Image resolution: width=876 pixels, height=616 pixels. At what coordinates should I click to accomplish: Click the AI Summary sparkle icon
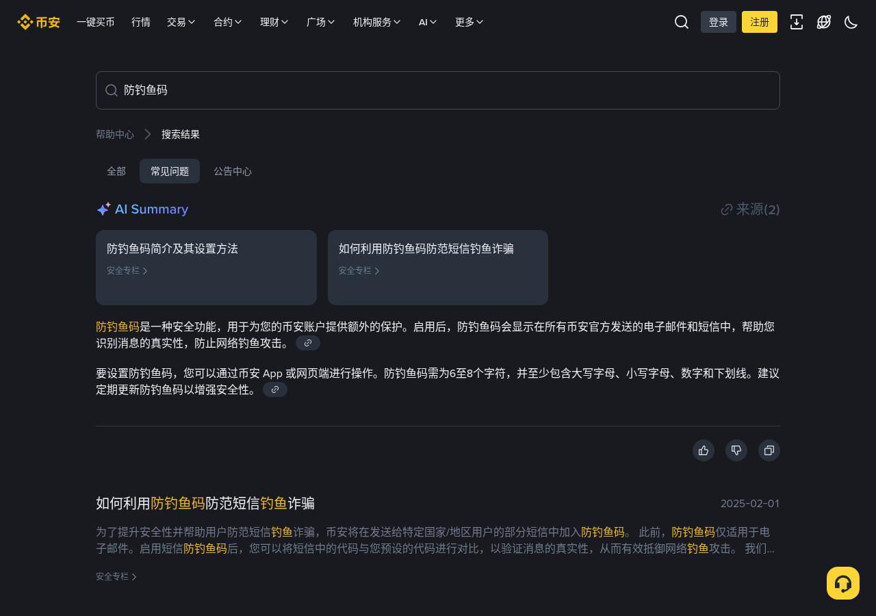[x=103, y=209]
